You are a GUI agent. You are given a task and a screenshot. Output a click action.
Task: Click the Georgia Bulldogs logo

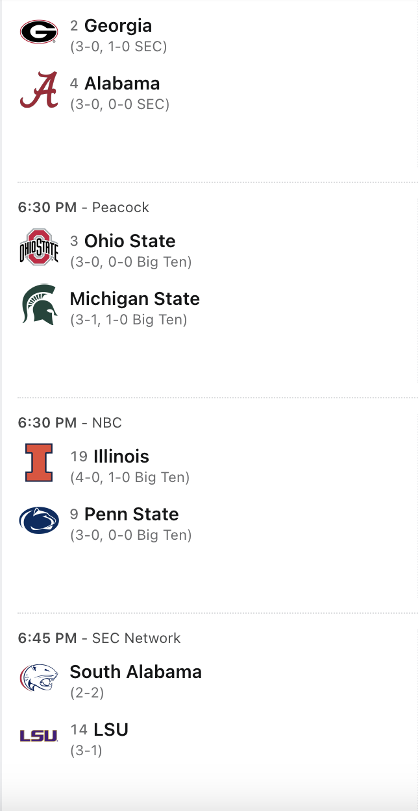(x=39, y=31)
